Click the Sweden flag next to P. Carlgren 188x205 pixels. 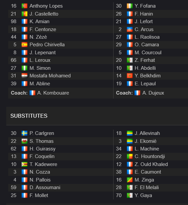click(x=24, y=133)
